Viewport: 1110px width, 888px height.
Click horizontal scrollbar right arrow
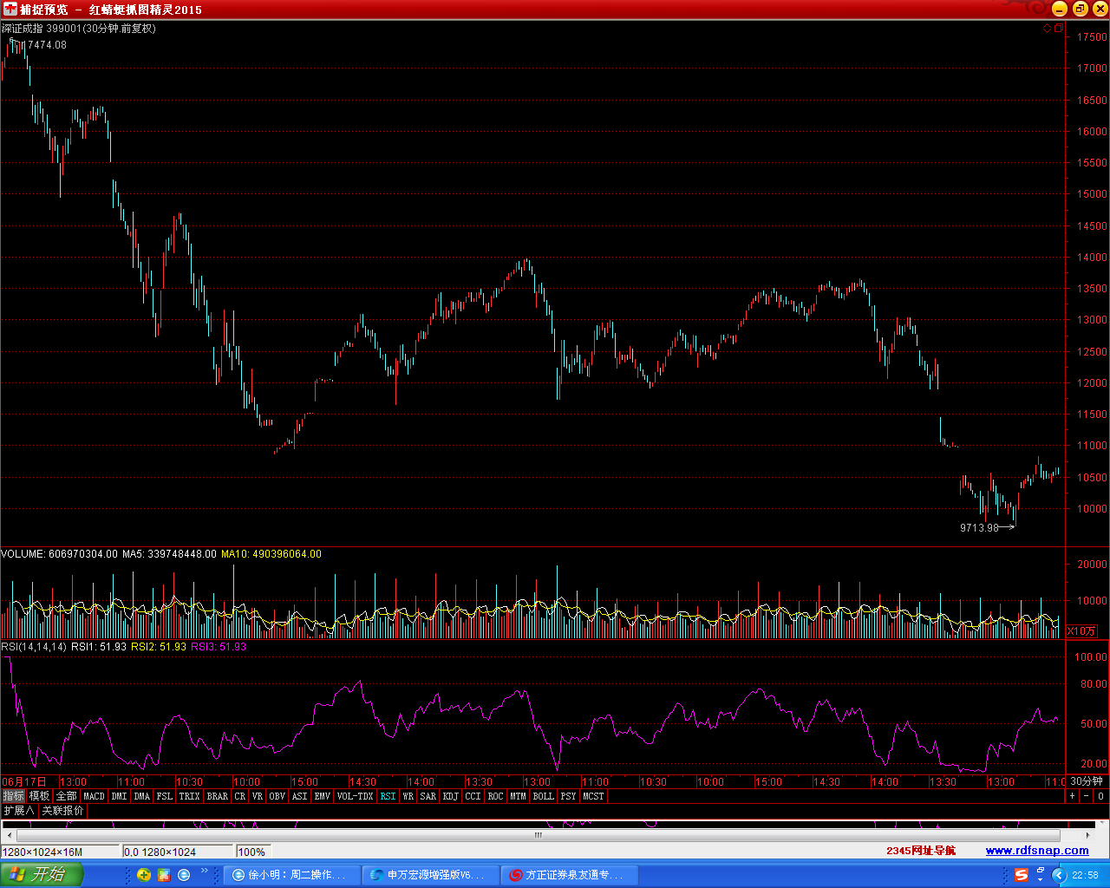coord(1089,835)
